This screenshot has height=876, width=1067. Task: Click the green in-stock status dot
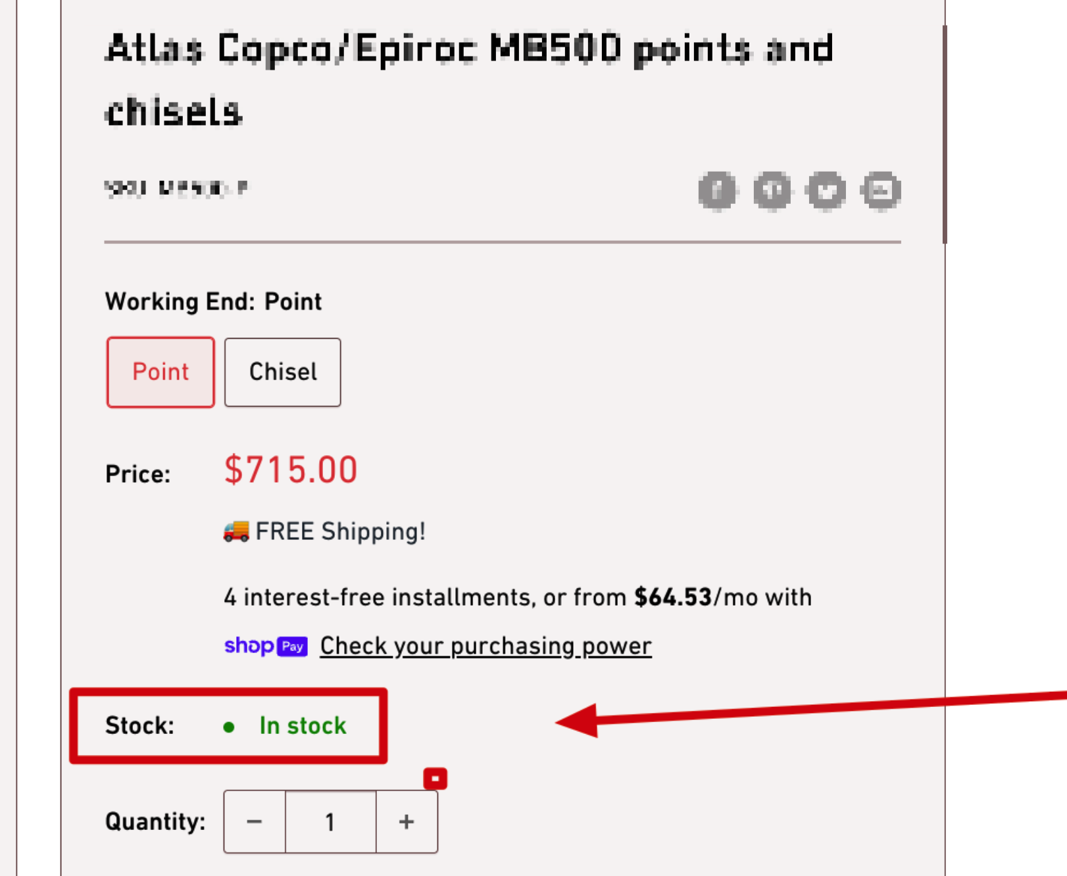[229, 727]
